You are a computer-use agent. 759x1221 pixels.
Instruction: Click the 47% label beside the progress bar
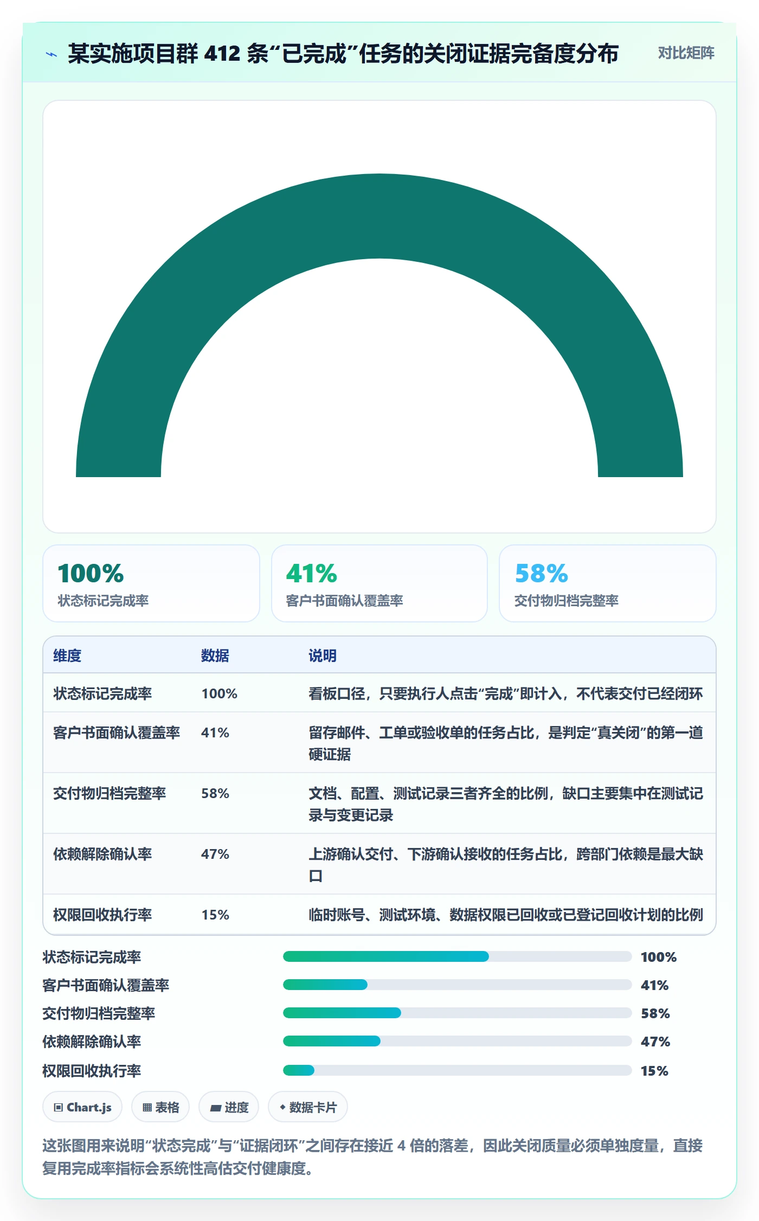pyautogui.click(x=655, y=1042)
